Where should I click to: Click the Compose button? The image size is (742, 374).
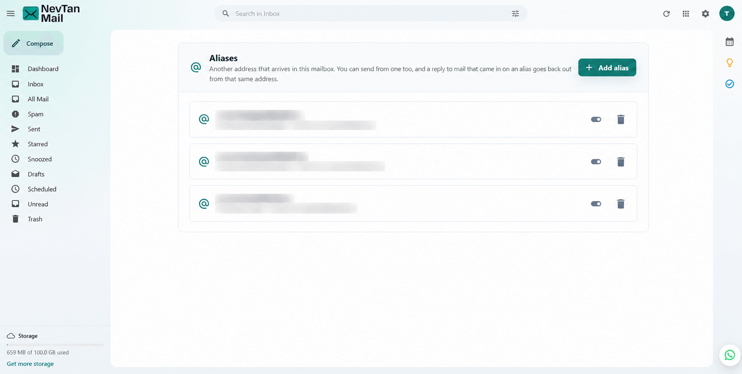(x=34, y=43)
